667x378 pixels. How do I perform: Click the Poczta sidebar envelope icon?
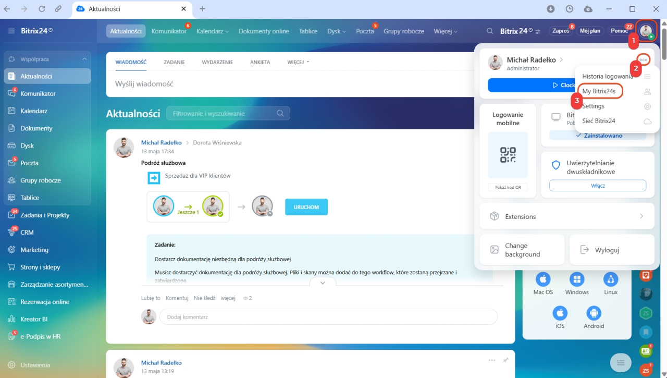tap(11, 163)
